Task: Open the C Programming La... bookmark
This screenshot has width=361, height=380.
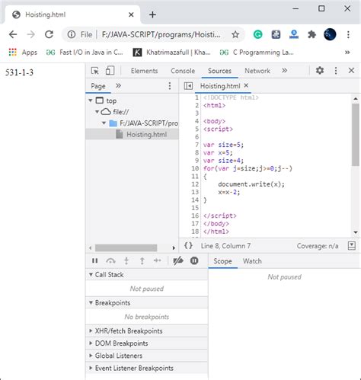Action: pyautogui.click(x=257, y=53)
